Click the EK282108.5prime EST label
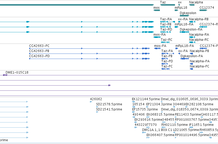The image size is (218, 144). (x=199, y=104)
